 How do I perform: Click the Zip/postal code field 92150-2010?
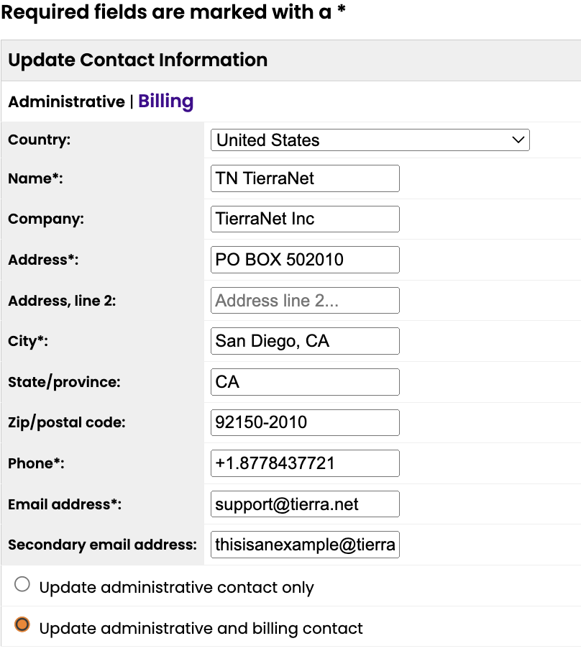[x=305, y=422]
